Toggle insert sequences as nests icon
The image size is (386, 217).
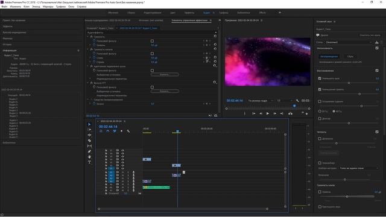point(101,131)
